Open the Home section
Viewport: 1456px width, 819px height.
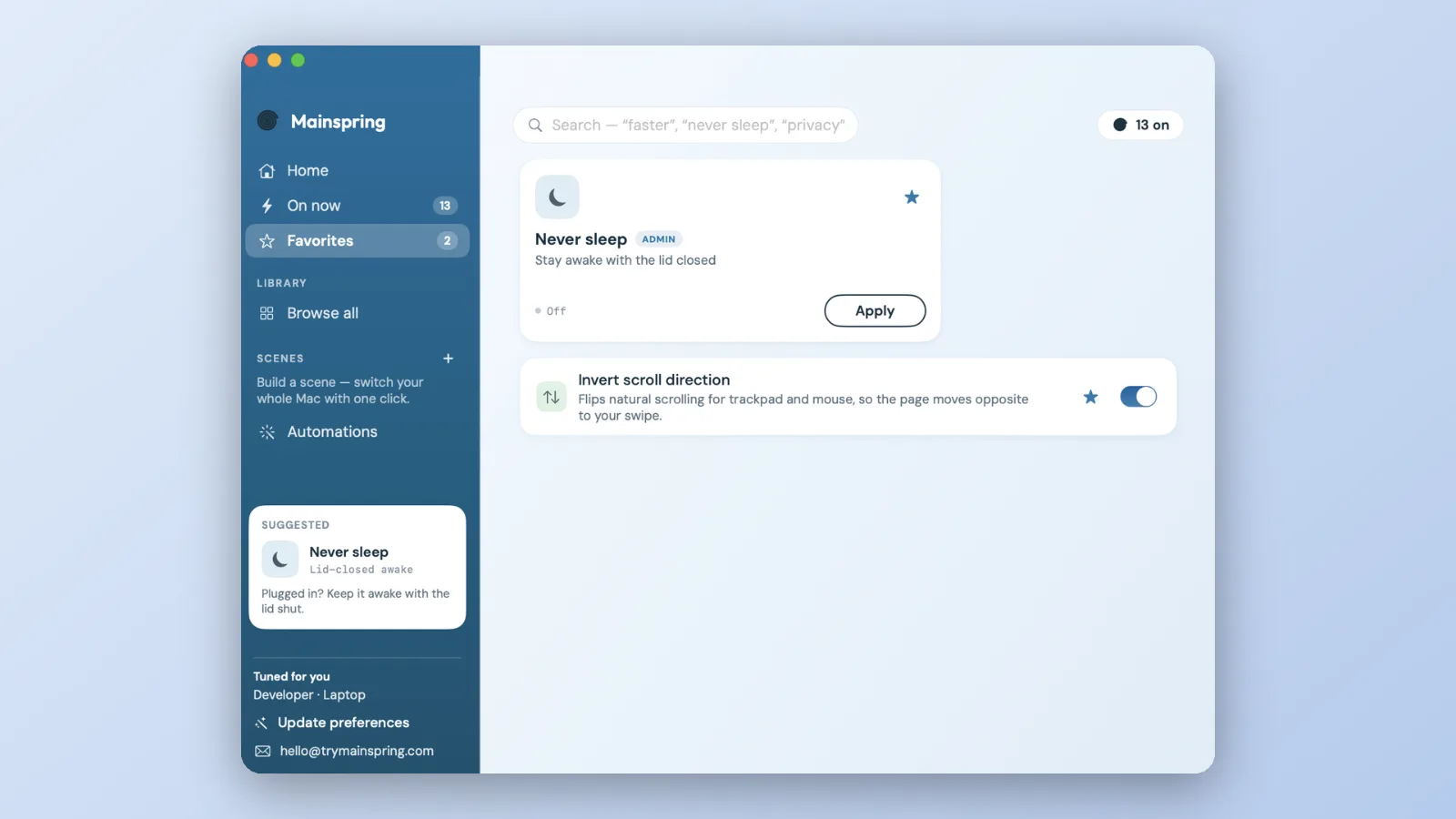[358, 171]
